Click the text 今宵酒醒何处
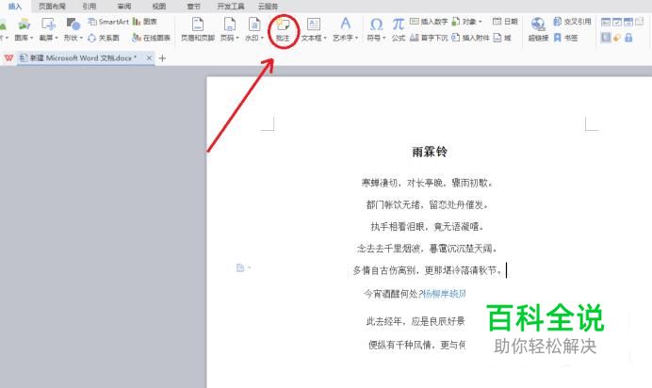The width and height of the screenshot is (652, 388). tap(391, 294)
